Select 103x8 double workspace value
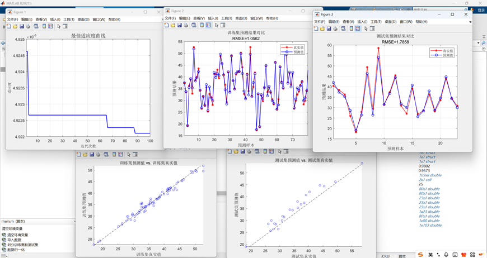This screenshot has height=258, width=487. click(430, 175)
